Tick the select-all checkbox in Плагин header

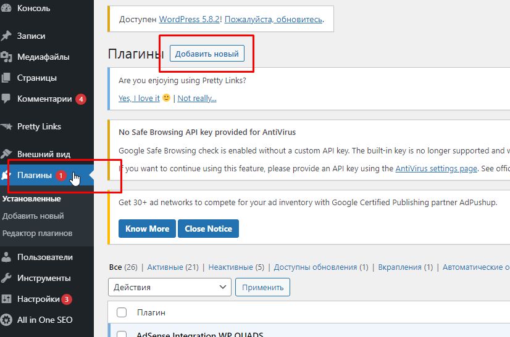tap(122, 312)
